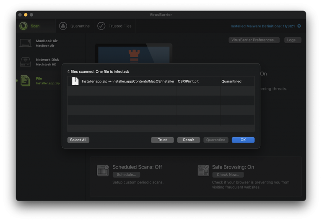Image resolution: width=322 pixels, height=222 pixels.
Task: Click Installed Malware Definitions date link
Action: (262, 26)
